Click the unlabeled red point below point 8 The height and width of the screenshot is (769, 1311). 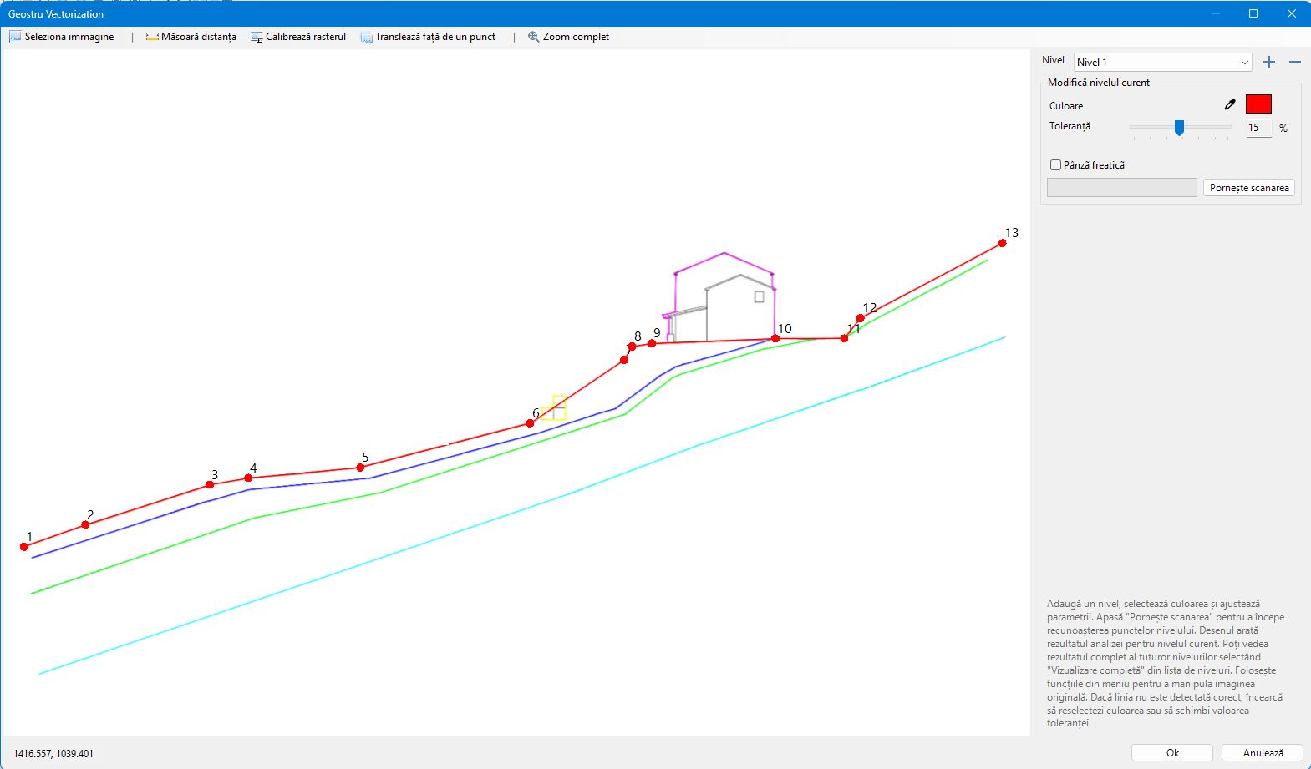(624, 360)
